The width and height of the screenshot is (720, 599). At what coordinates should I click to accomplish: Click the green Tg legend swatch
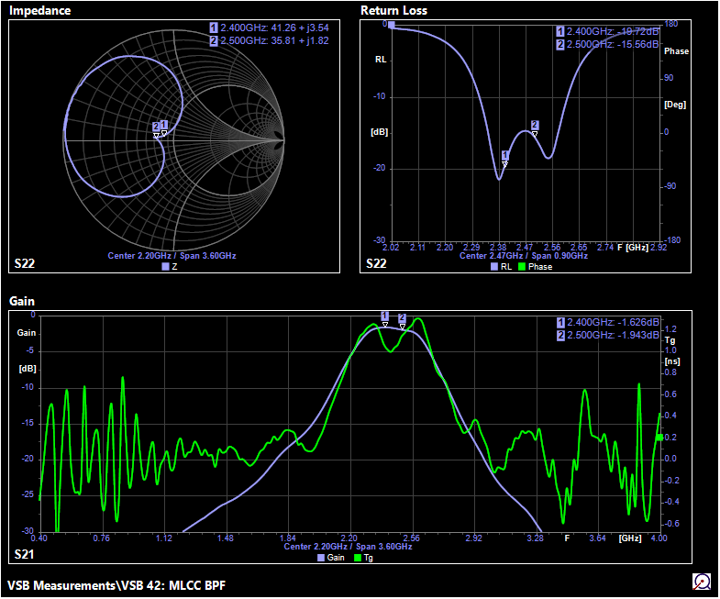coord(357,557)
